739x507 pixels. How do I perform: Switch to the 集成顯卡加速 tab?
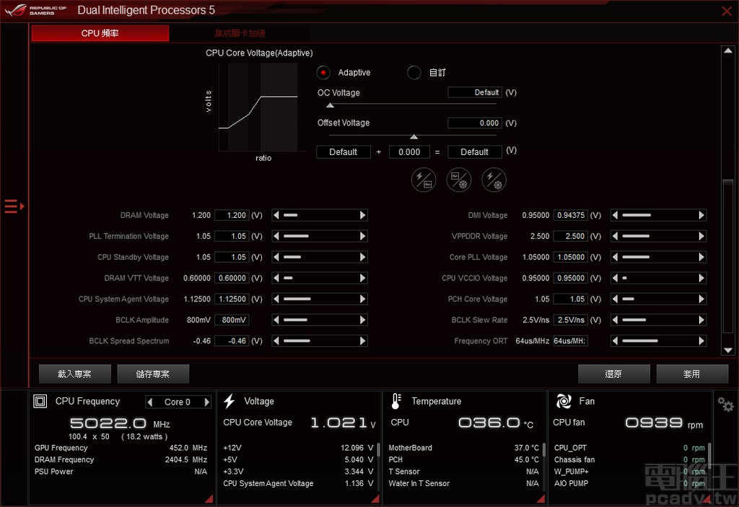tap(240, 33)
